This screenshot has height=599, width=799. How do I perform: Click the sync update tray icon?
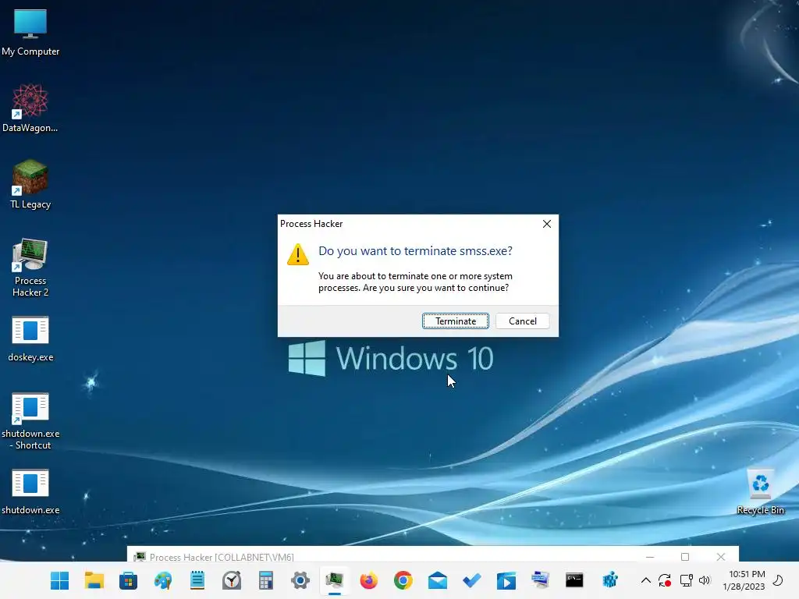[665, 580]
